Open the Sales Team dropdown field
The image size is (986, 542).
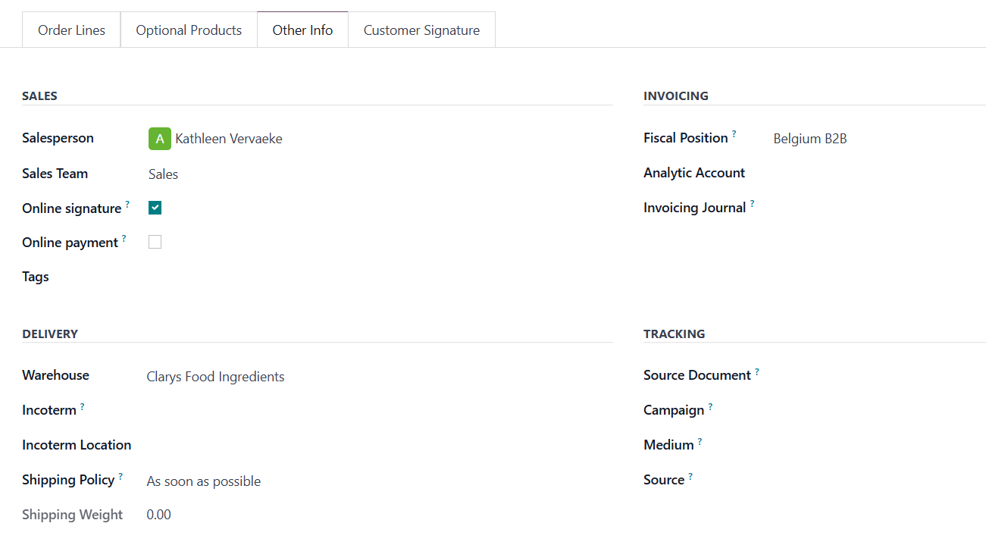tap(303, 174)
